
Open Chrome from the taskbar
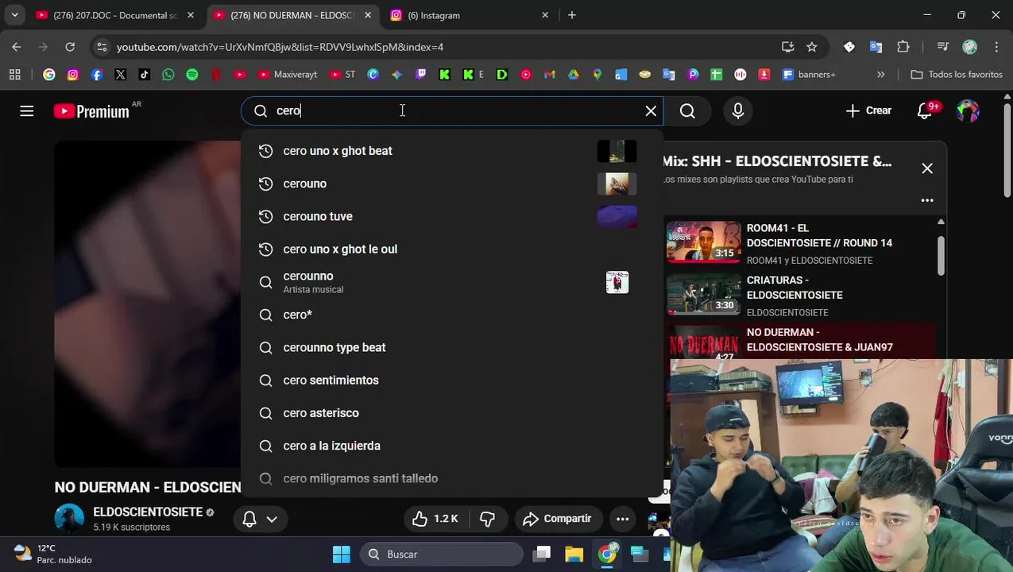click(607, 554)
